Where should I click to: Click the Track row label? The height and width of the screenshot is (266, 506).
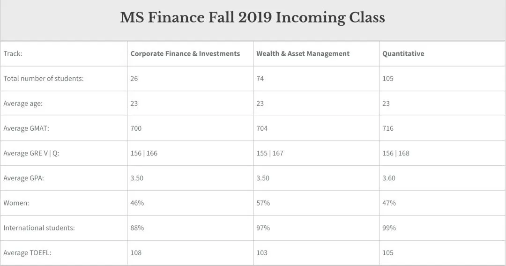pos(13,54)
